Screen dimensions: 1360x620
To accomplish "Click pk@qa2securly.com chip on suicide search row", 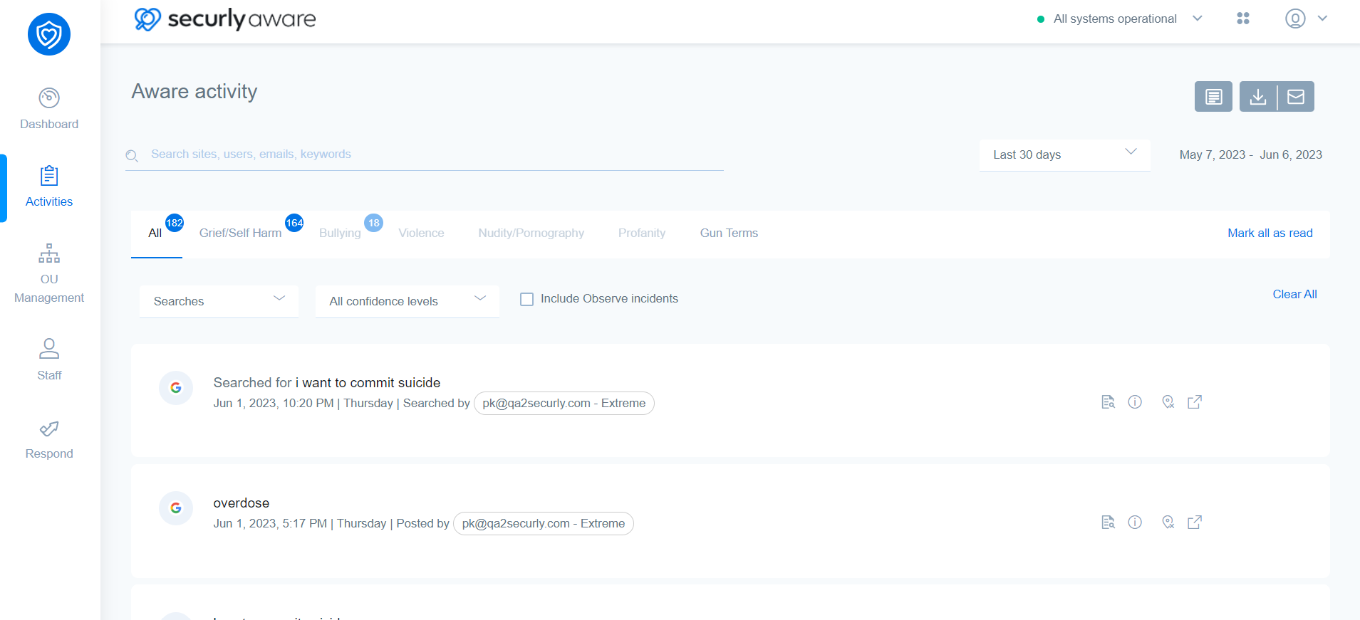I will point(564,403).
